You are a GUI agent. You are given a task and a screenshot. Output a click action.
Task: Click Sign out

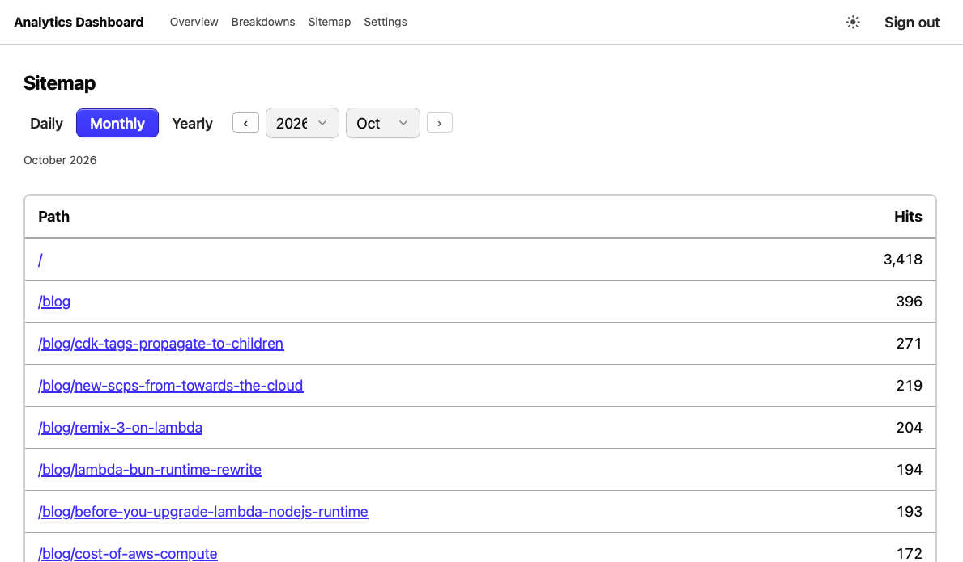pos(912,23)
